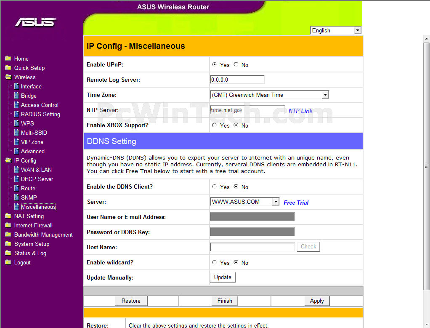Click the NTP Server input field
Image resolution: width=430 pixels, height=328 pixels.
[x=247, y=110]
